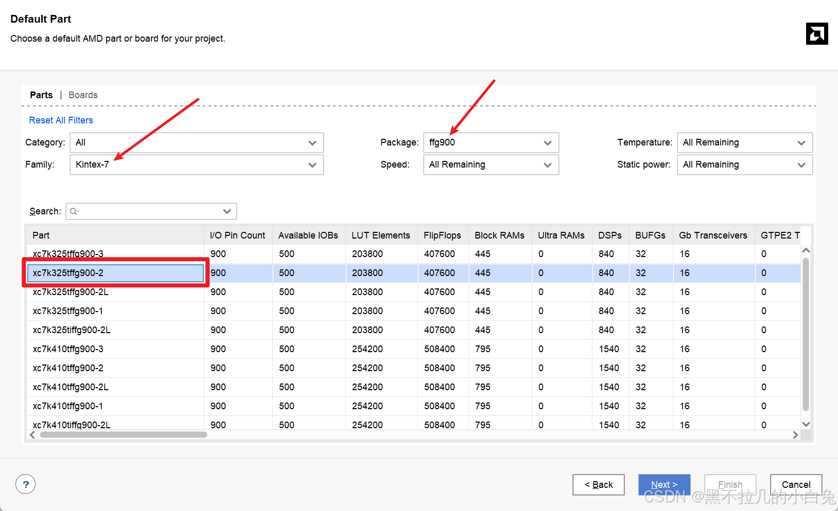The height and width of the screenshot is (511, 838).
Task: Select part xc7k325tffg900-3 row
Action: coord(414,254)
